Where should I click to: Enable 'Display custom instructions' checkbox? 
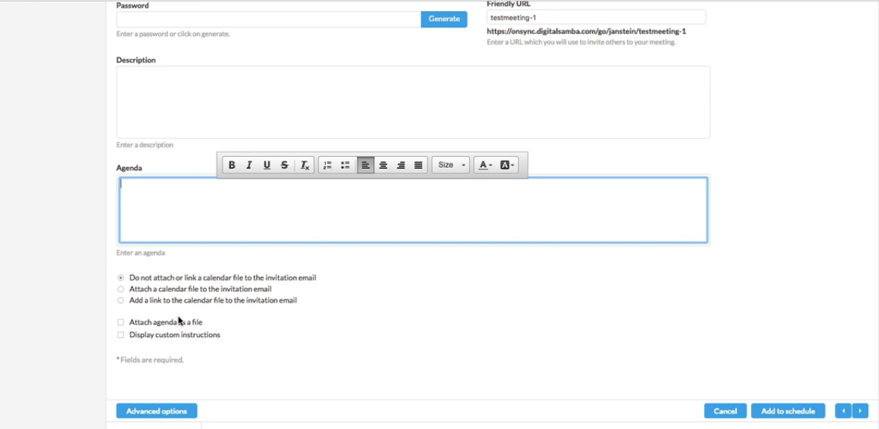click(x=121, y=335)
